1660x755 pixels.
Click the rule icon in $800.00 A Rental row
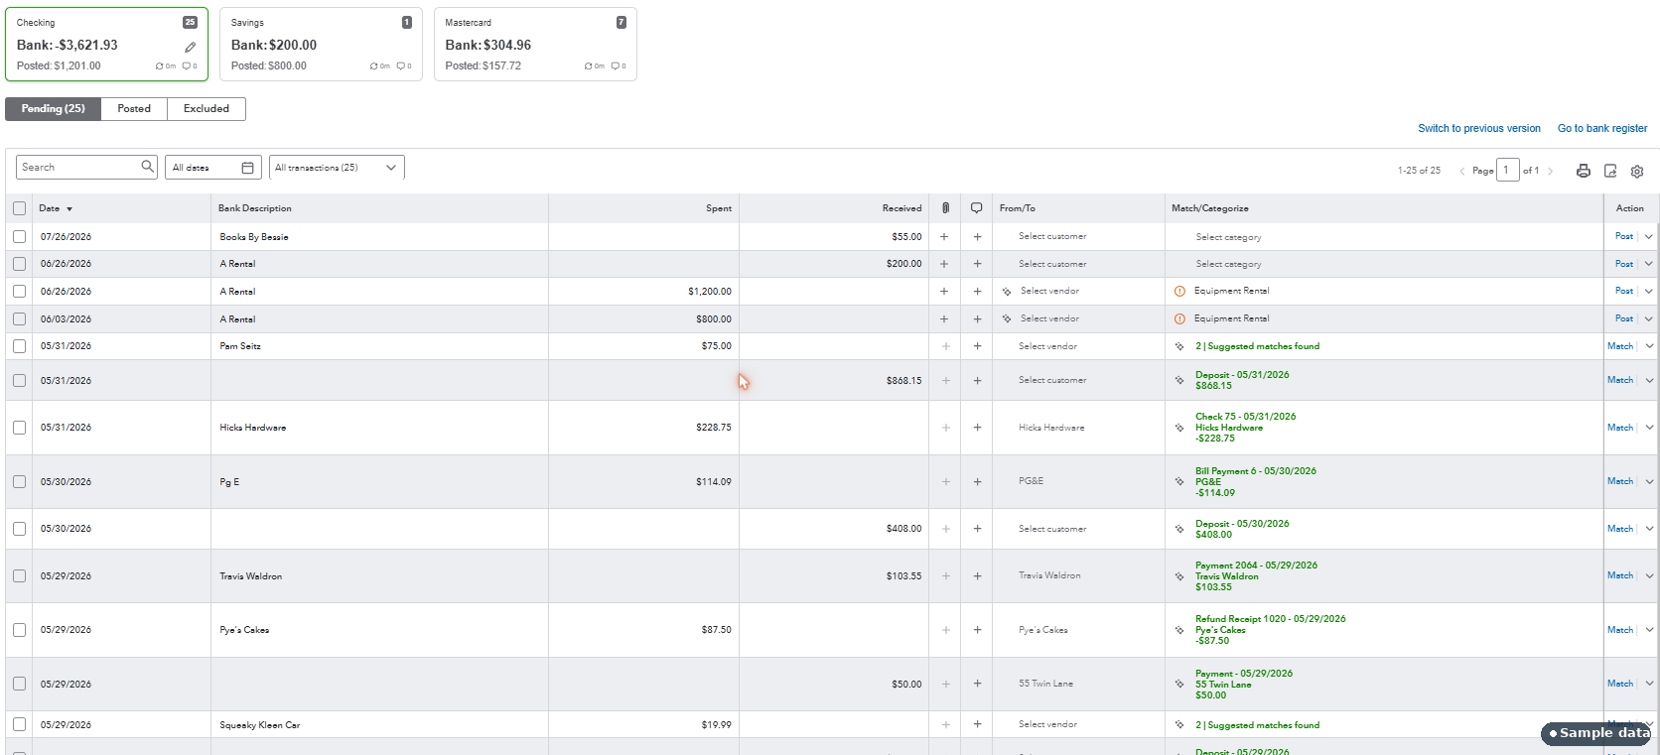tap(1007, 318)
